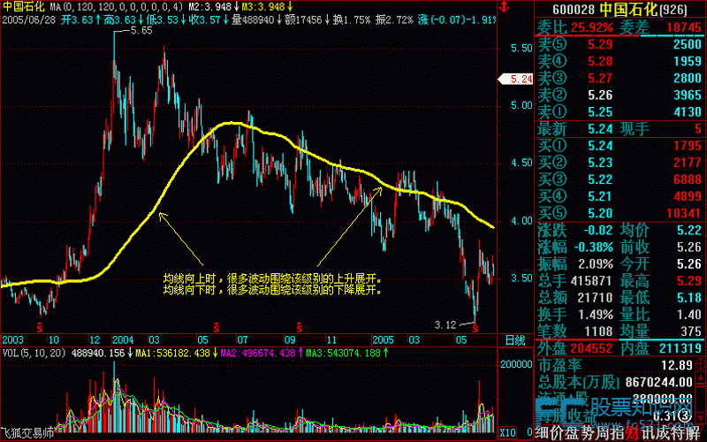Click the 市盈率 value 12.89
The image size is (707, 442).
click(676, 365)
